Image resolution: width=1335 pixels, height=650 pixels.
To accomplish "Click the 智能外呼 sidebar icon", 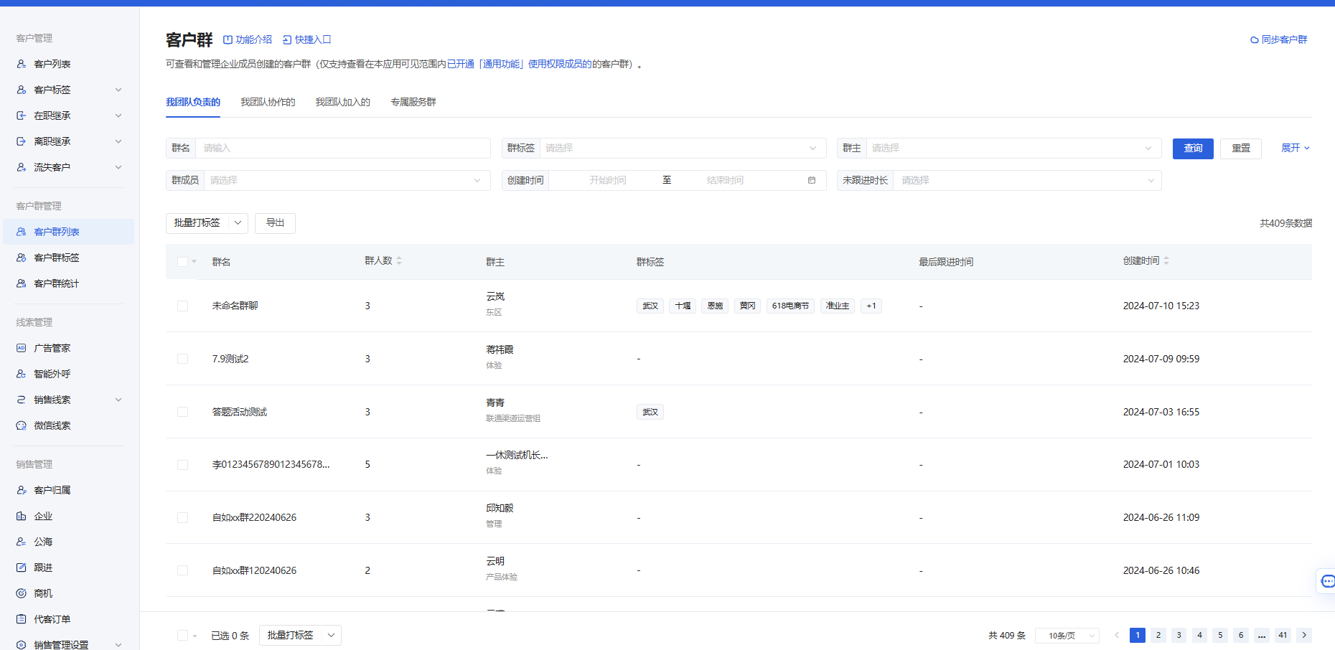I will pyautogui.click(x=22, y=374).
